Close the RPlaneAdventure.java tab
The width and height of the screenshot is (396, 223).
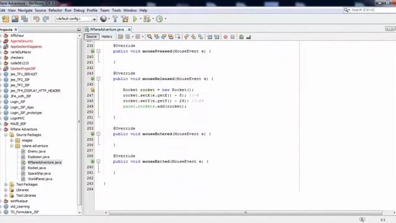(129, 30)
